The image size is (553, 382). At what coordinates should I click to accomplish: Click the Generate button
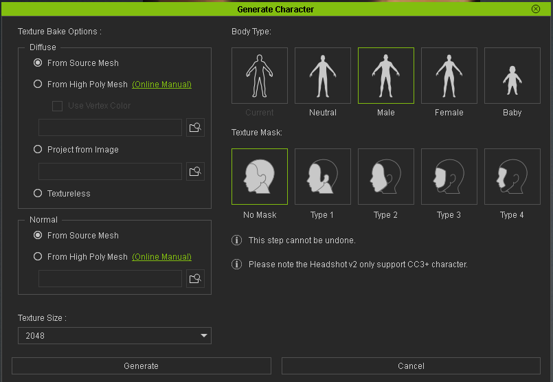pos(142,366)
